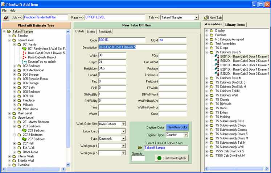Image resolution: width=271 pixels, height=173 pixels.
Task: Click the Page field showing UPPER LEVEL
Action: click(115, 17)
